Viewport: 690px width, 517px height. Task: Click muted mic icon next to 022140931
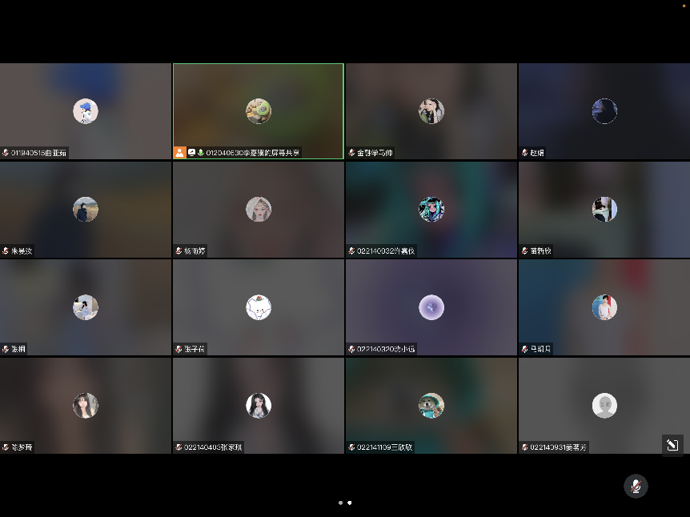tap(524, 447)
